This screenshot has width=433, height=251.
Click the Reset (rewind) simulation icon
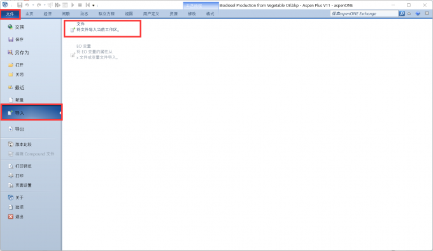(x=87, y=5)
